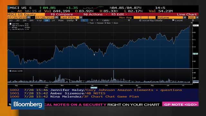This screenshot has height=116, width=206.
Task: Open the USD currency dropdown
Action: [x=197, y=17]
